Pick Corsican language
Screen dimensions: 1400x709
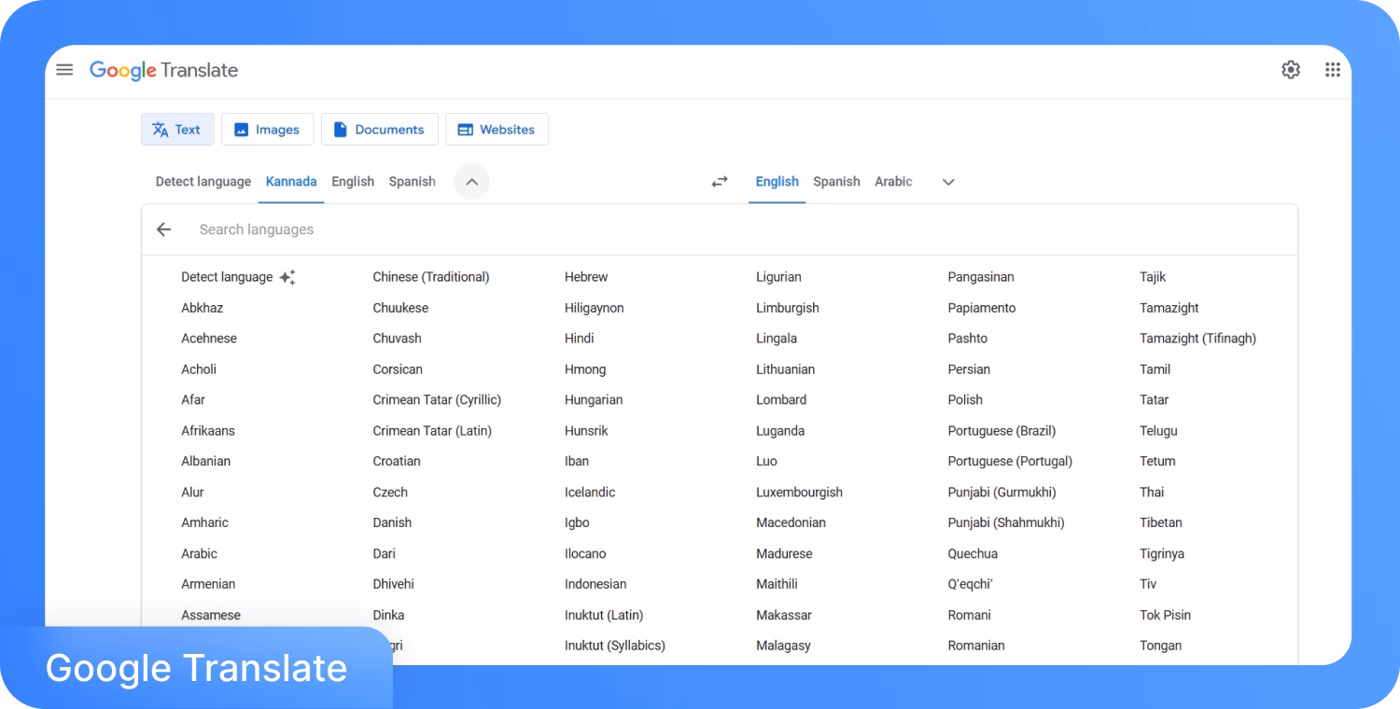(398, 369)
